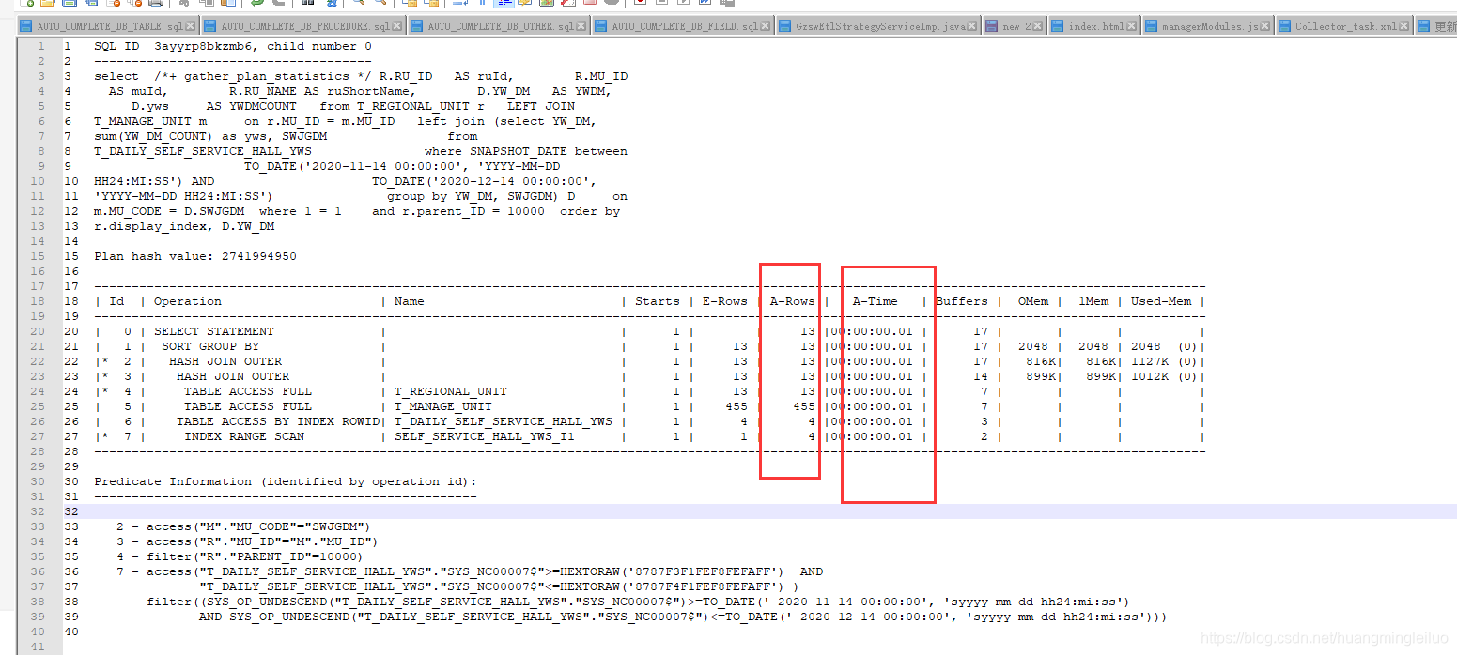Viewport: 1457px width, 655px height.
Task: Close the AUTO_COMPLETE_DB_TABLE.sql tab
Action: [x=192, y=27]
